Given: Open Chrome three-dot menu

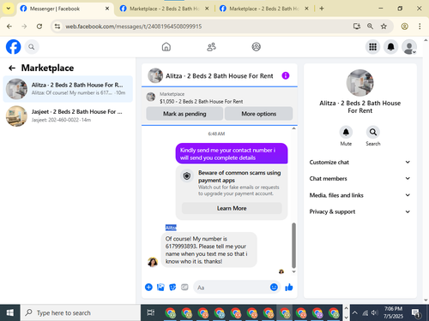Looking at the screenshot, I should tap(420, 27).
